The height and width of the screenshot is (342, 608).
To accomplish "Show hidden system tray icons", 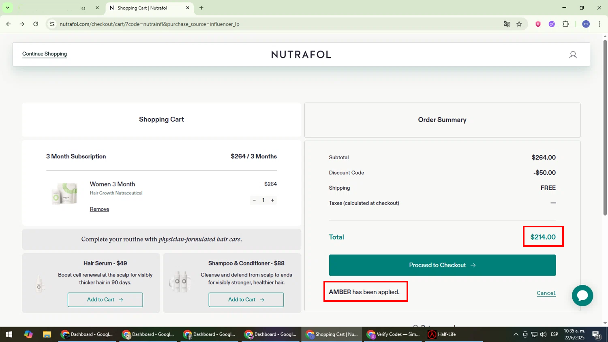I will 516,334.
